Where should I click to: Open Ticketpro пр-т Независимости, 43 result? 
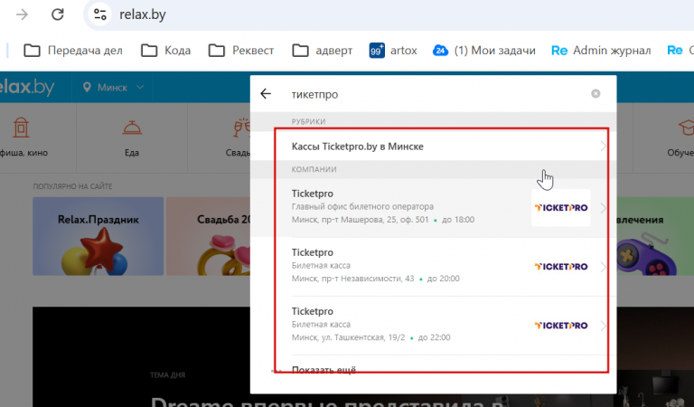pos(433,266)
